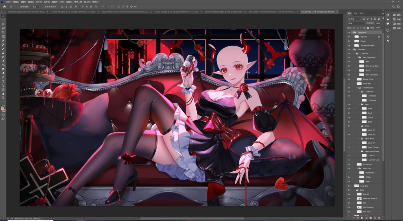Hide the Demon Horns layer
This screenshot has width=403, height=221.
point(349,79)
